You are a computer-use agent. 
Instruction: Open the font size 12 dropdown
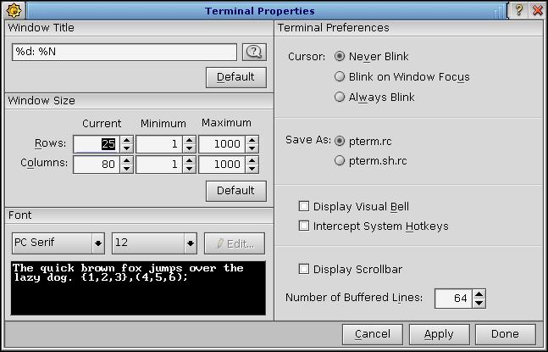click(x=155, y=244)
